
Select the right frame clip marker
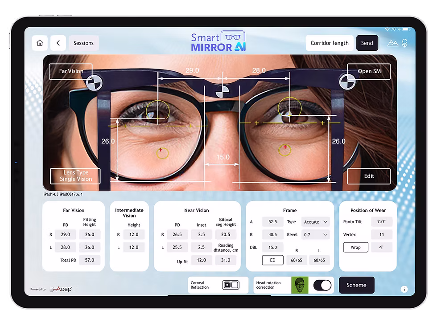click(x=347, y=82)
